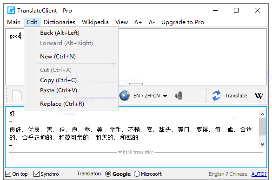This screenshot has width=272, height=180.
Task: Toggle the Synchro checkbox
Action: 36,174
